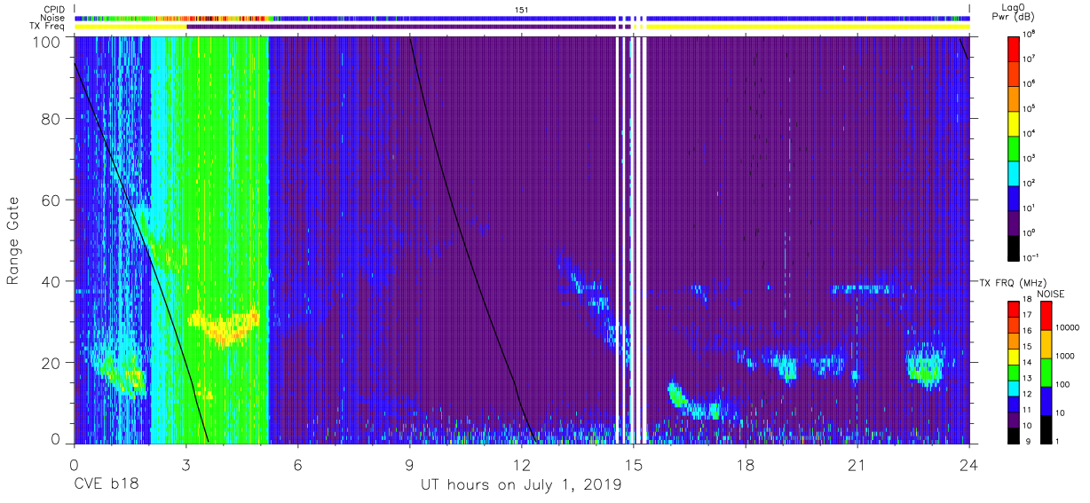Click the 40 tick on the Range Gate axis

(51, 281)
